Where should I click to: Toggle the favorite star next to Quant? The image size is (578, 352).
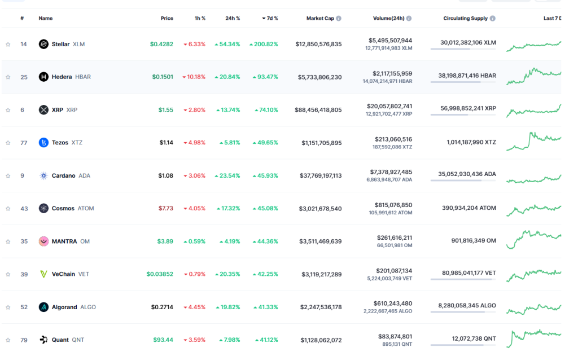8,340
